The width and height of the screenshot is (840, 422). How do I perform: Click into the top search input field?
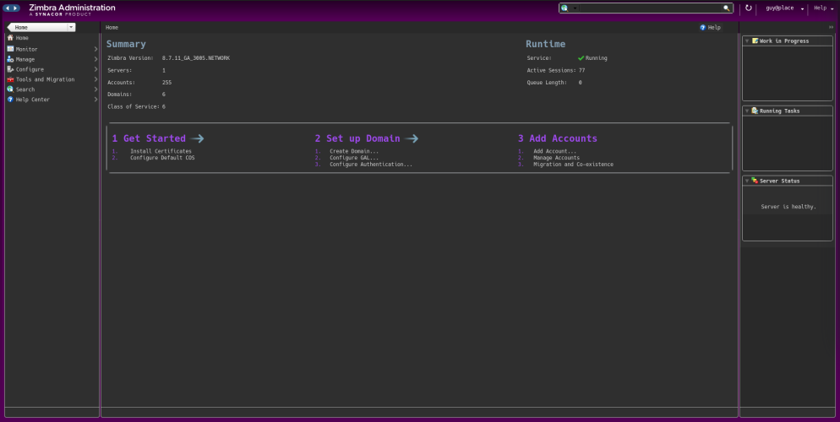(651, 8)
